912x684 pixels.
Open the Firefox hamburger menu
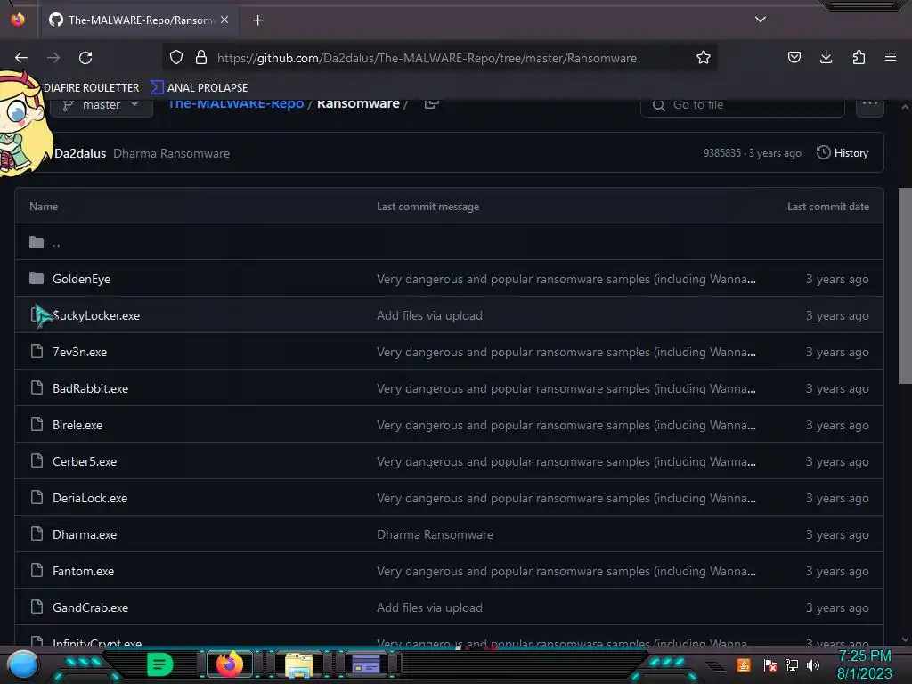pos(890,57)
